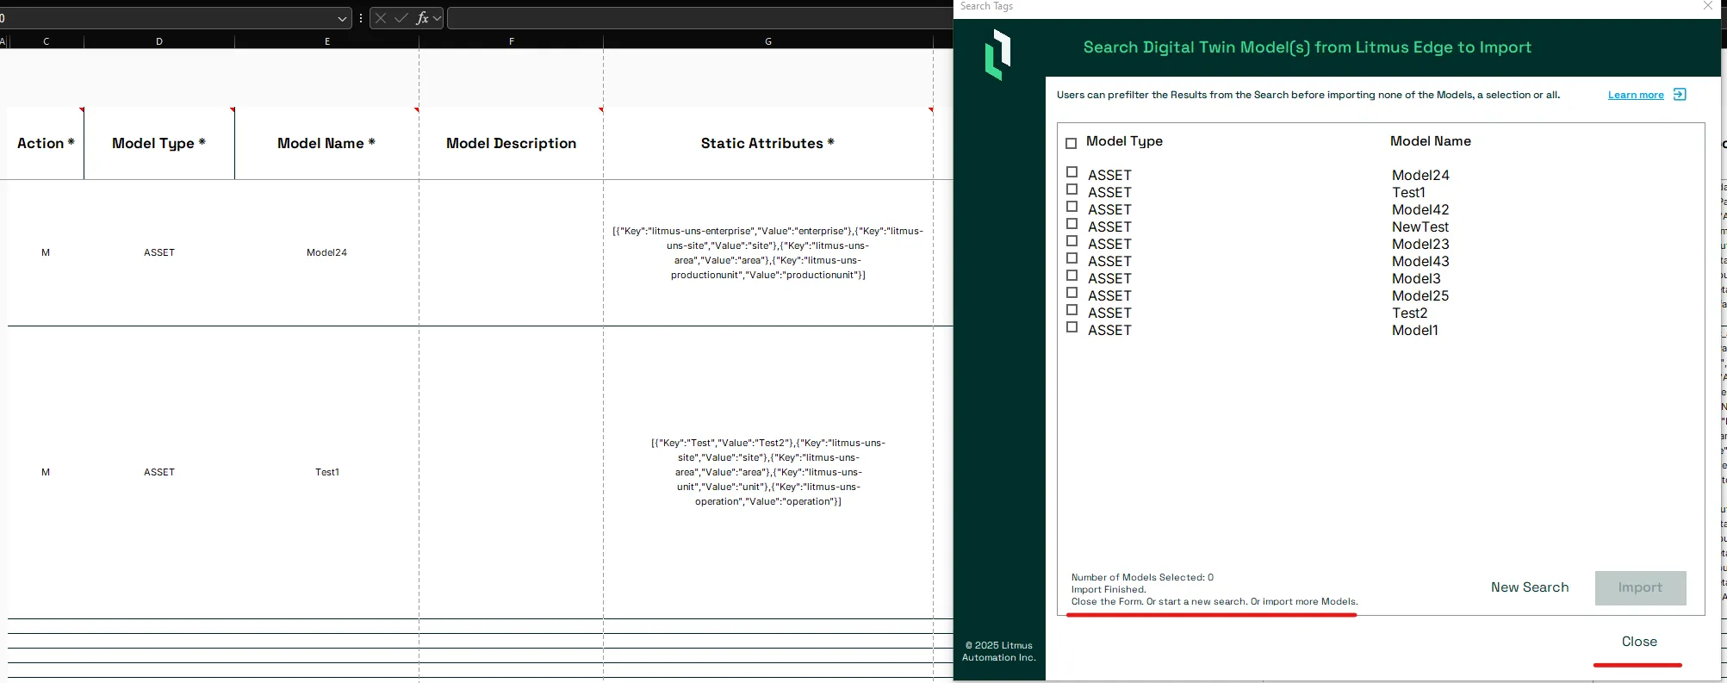Cancel formula entry with the X icon
The height and width of the screenshot is (683, 1727).
click(381, 18)
